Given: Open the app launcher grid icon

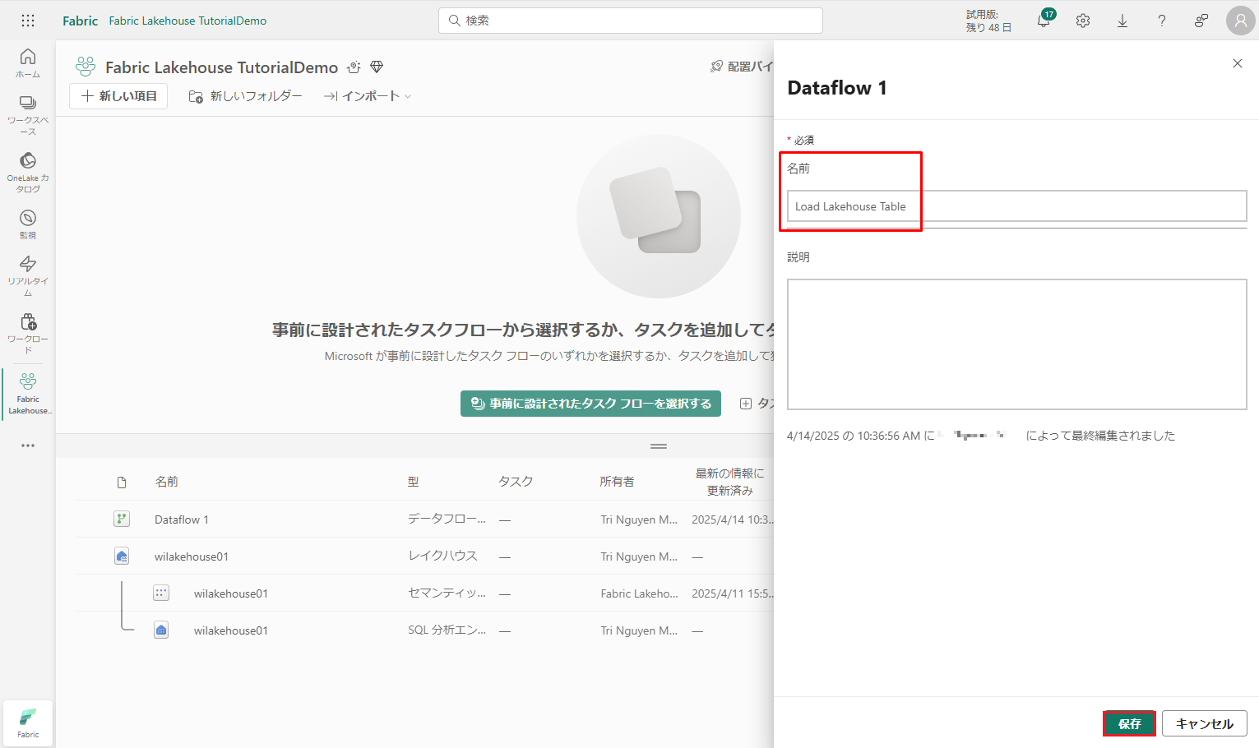Looking at the screenshot, I should tap(28, 21).
